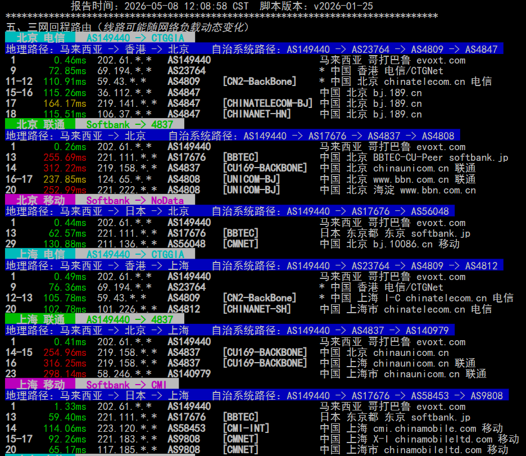Click the yellow 237.85ms latency value
Screen dimensions: 526x456
65,179
